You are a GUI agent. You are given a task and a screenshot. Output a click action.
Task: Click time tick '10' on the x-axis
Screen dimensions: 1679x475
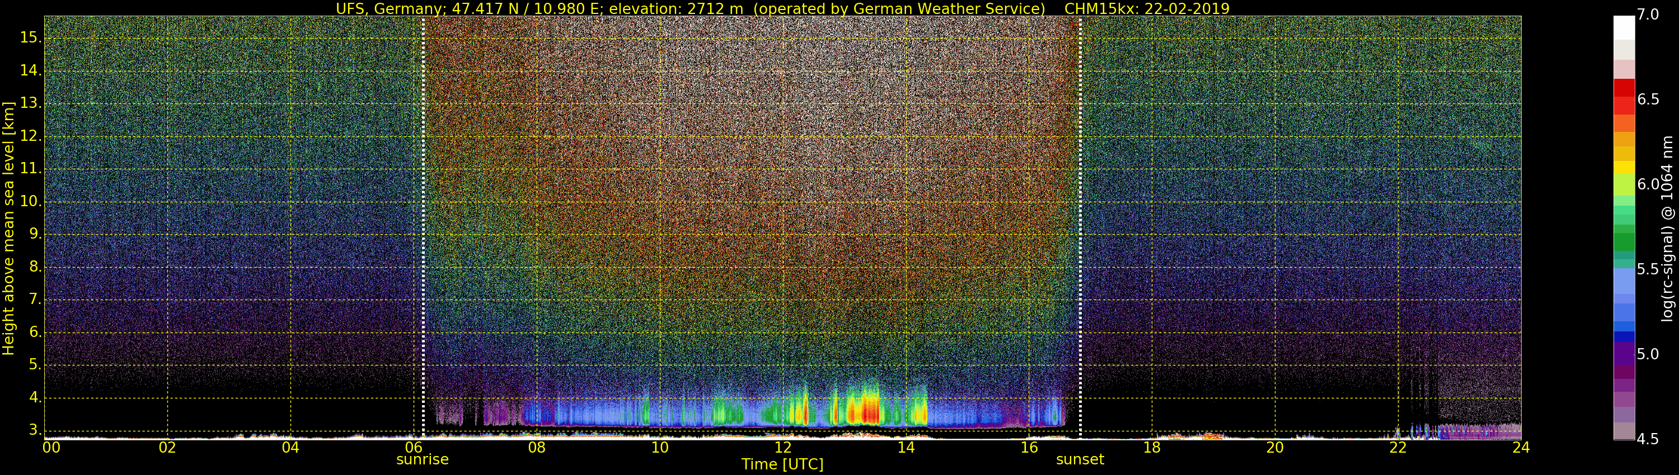660,447
